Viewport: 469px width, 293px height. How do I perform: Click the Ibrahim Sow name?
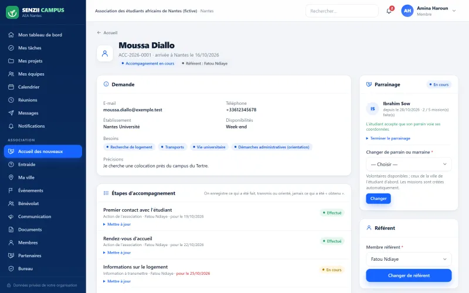[x=396, y=104]
